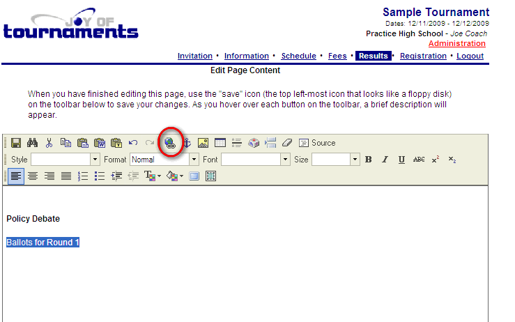Click the plain Paste clipboard icon
Screen dimensions: 515x322
coord(82,143)
